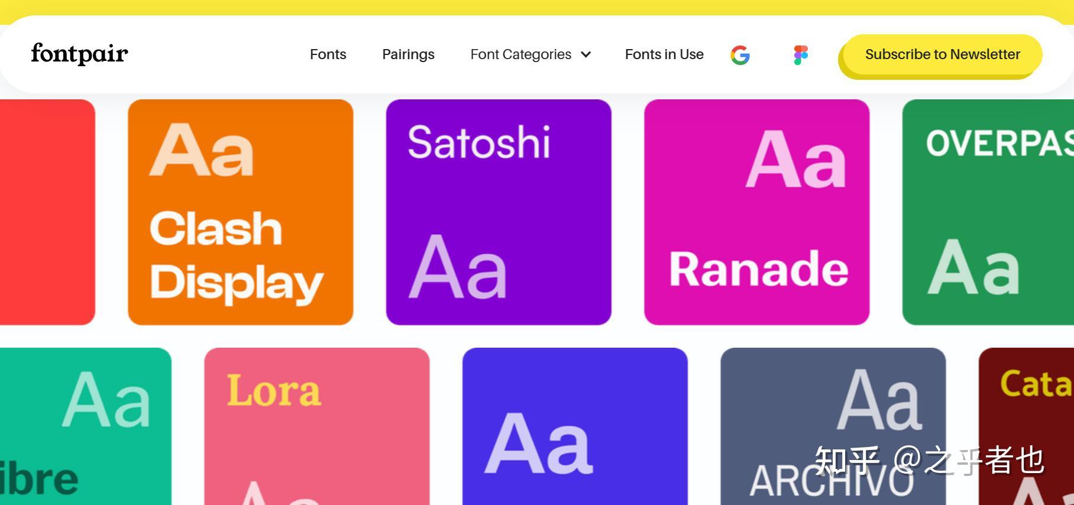Open the Figma icon link
Image resolution: width=1074 pixels, height=505 pixels.
[801, 55]
